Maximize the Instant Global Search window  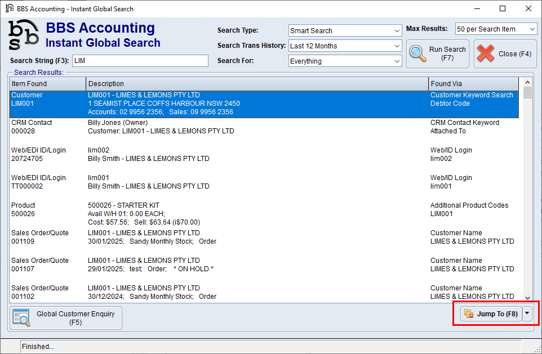(x=503, y=8)
